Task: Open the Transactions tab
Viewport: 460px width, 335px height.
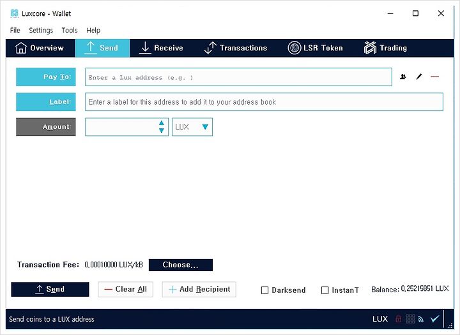Action: pos(236,48)
